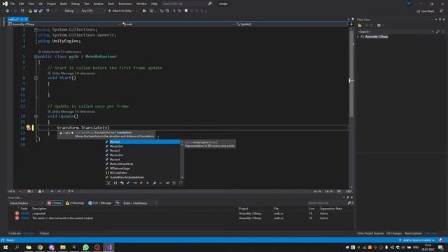Click the Class View settings gear icon

[x=379, y=25]
